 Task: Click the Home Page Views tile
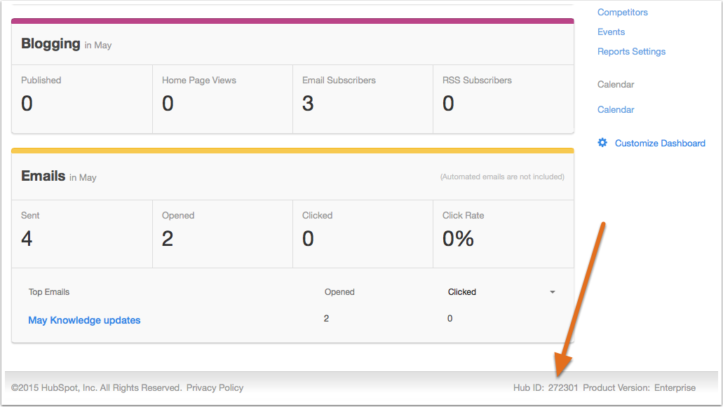click(x=223, y=99)
